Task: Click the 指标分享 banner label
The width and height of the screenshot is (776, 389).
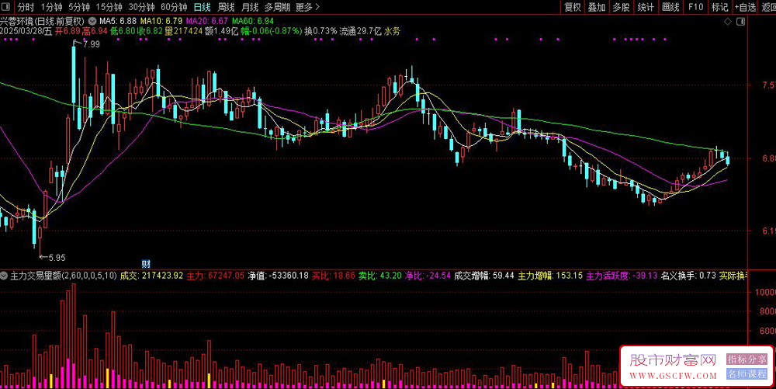Action: point(747,359)
